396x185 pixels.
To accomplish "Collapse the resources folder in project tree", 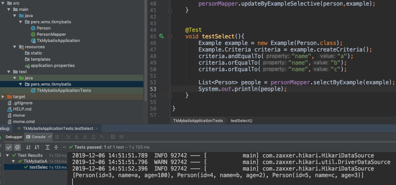I will (15, 47).
